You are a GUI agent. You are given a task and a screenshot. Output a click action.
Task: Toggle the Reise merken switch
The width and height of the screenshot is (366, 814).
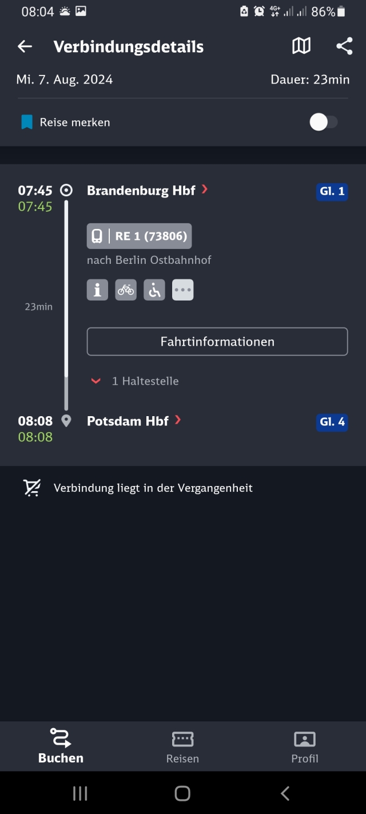click(324, 122)
